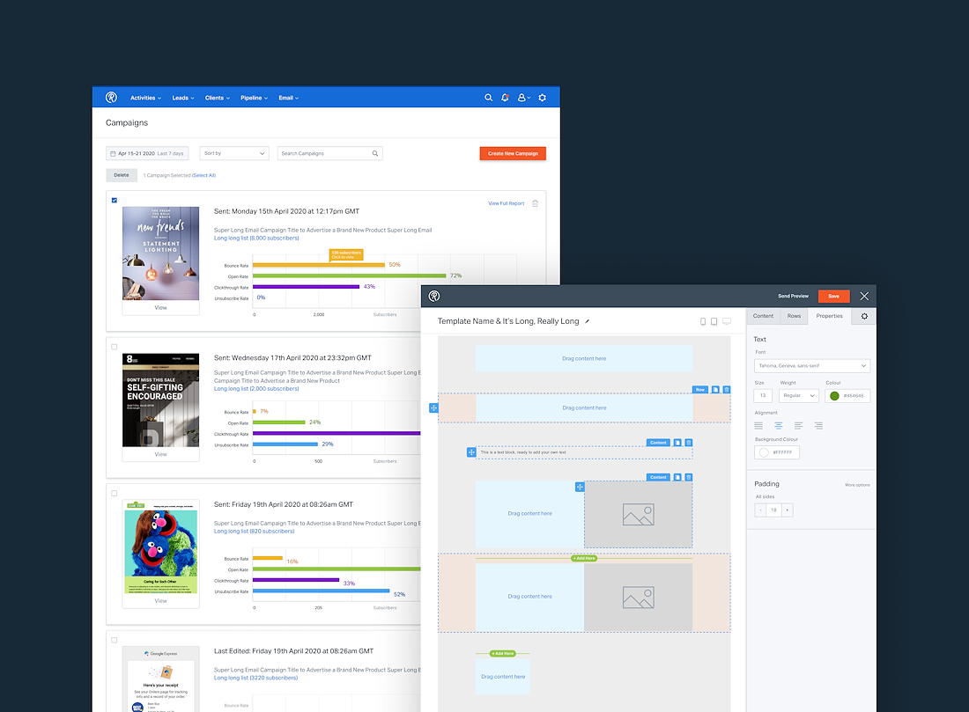Click Send Preview in editor
The width and height of the screenshot is (969, 712).
tap(793, 297)
